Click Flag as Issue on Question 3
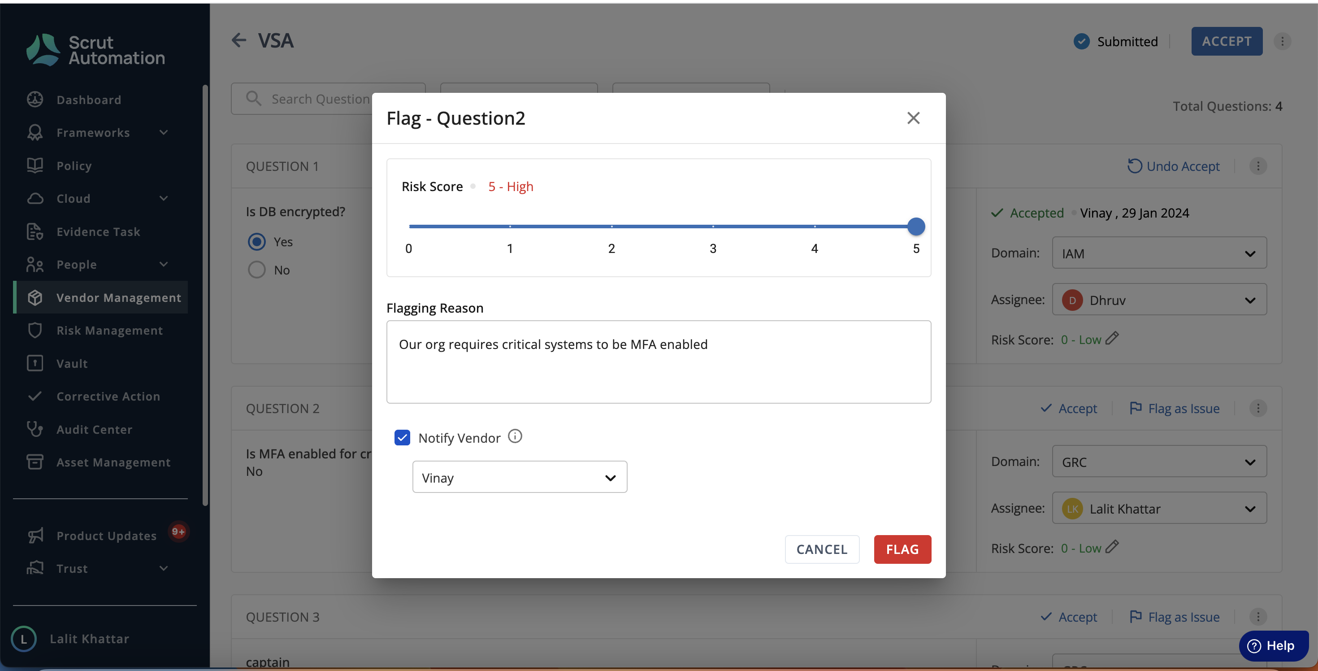1318x671 pixels. coord(1174,617)
